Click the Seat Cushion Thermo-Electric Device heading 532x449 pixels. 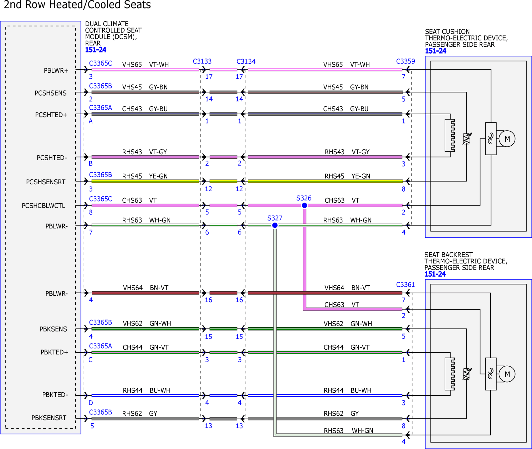coord(466,38)
